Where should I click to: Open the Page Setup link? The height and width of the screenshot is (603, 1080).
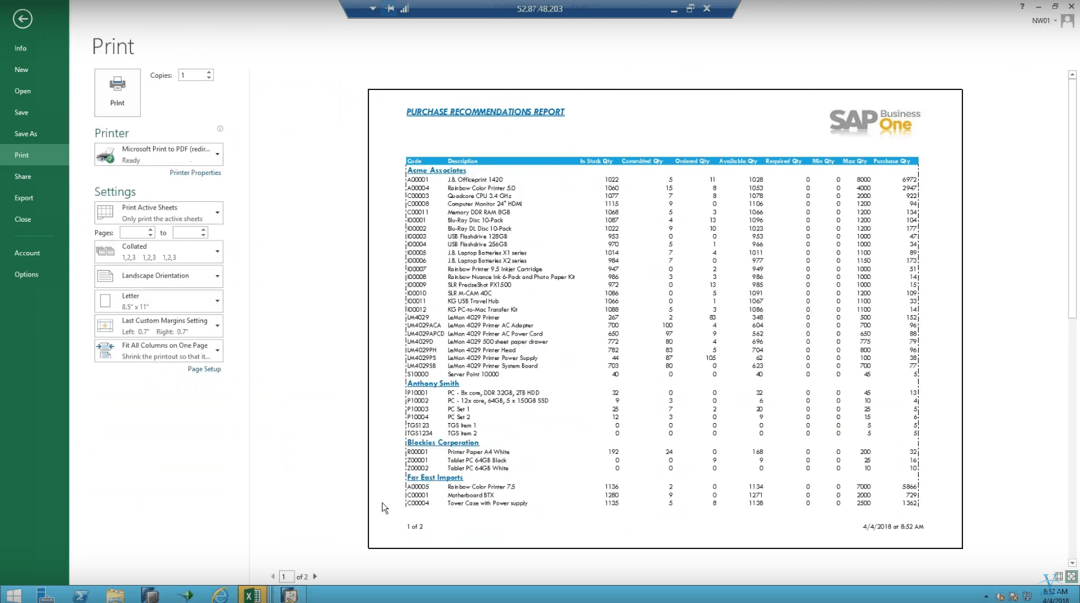204,369
